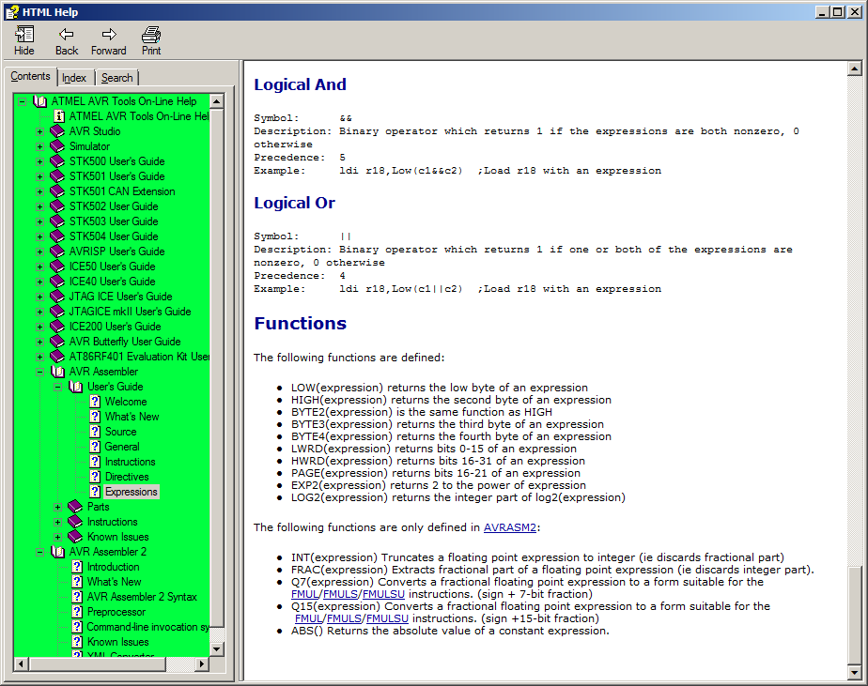Click the Source topic page icon
This screenshot has height=686, width=868.
click(95, 432)
